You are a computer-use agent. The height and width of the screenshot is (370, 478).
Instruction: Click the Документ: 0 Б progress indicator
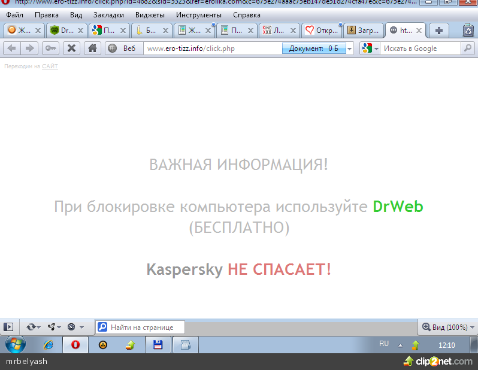[314, 48]
